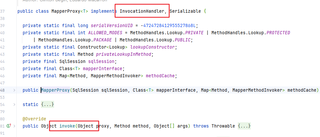320x137 pixels.
Task: Click the implements-method gutter icon at line 81
Action: (9, 126)
